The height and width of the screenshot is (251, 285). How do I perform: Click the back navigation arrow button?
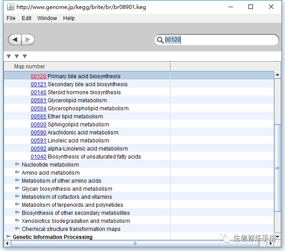coord(15,40)
